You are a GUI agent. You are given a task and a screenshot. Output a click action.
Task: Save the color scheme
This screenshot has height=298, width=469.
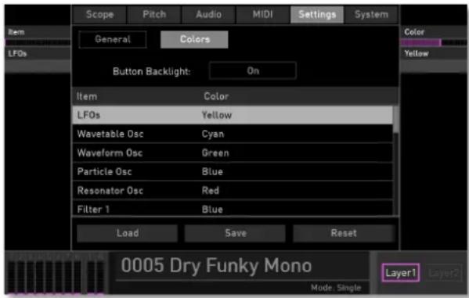tap(236, 233)
